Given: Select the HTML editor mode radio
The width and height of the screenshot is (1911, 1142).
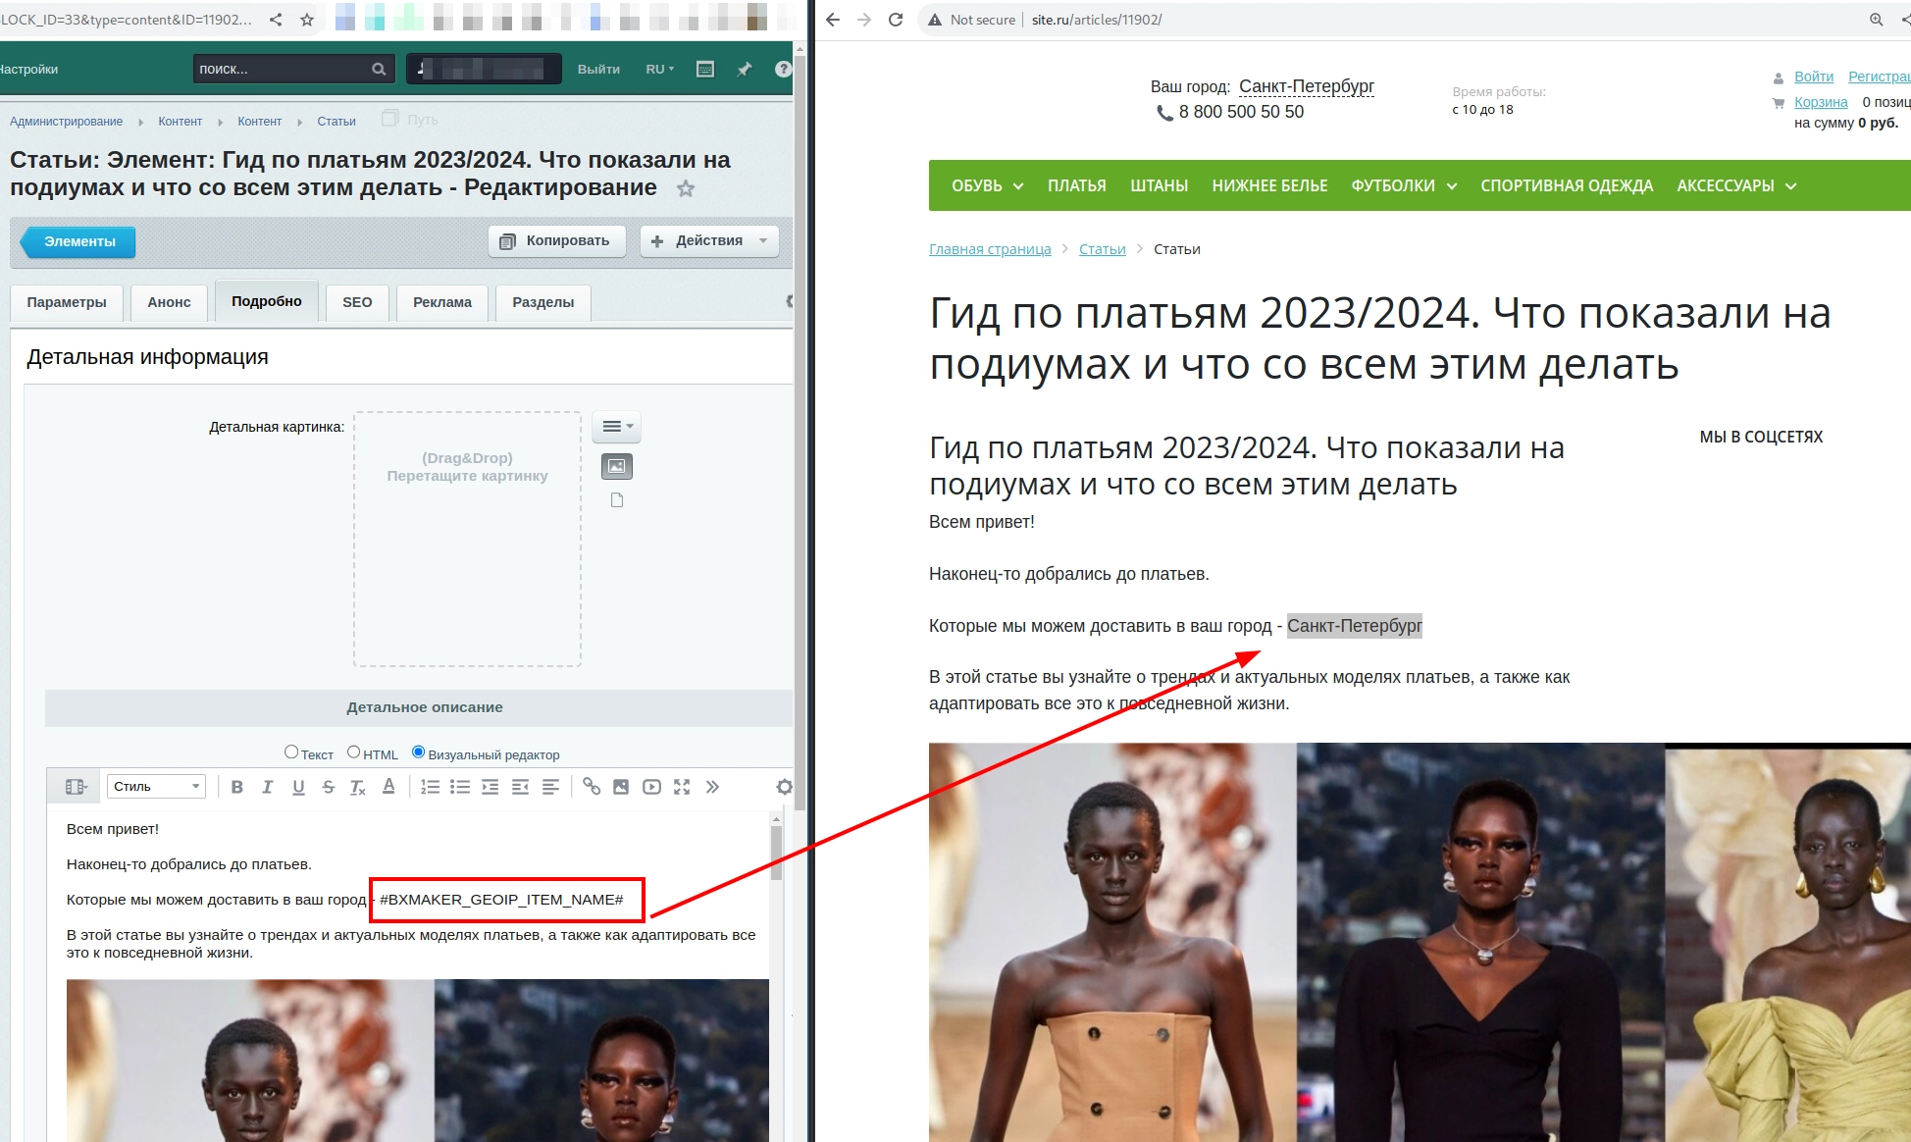Looking at the screenshot, I should click(x=354, y=753).
